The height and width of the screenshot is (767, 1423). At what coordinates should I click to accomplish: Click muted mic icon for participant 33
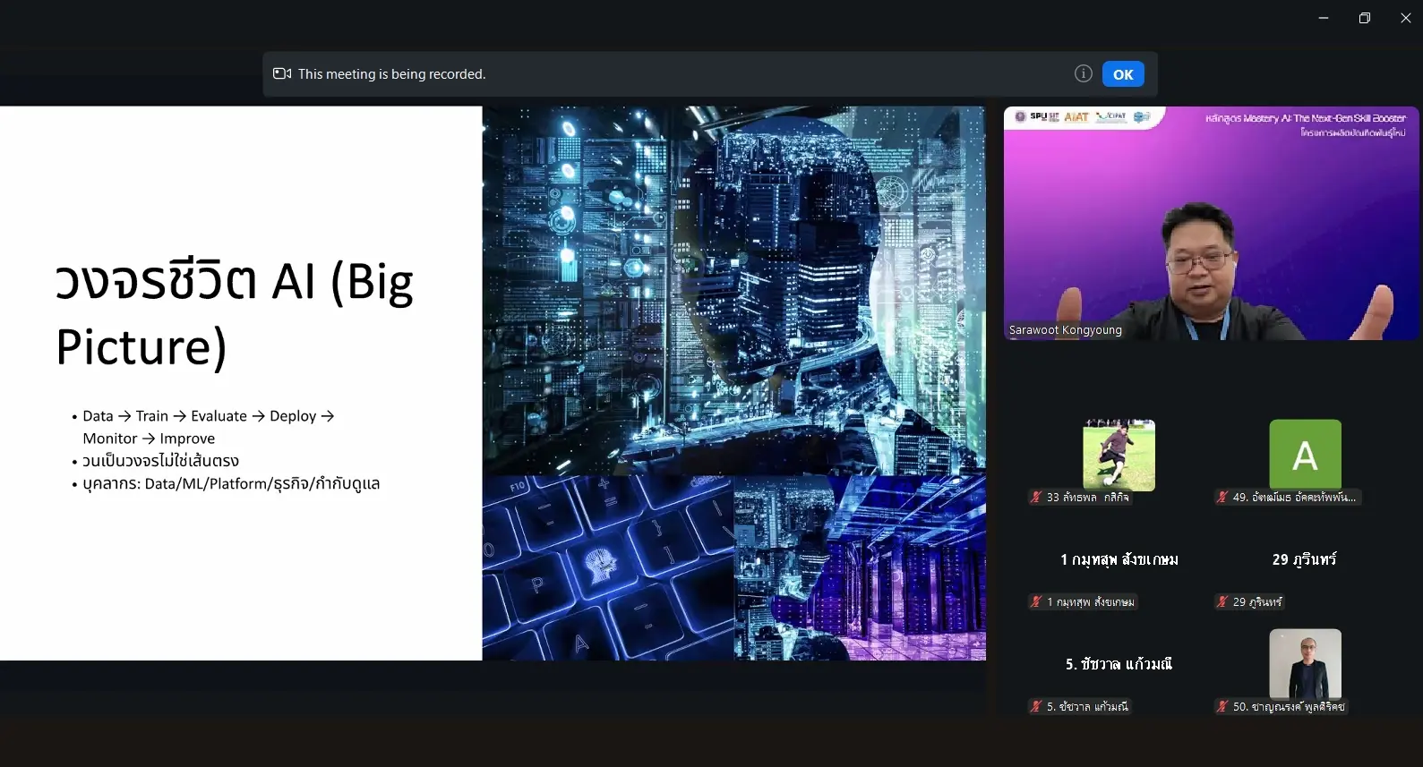click(1036, 498)
